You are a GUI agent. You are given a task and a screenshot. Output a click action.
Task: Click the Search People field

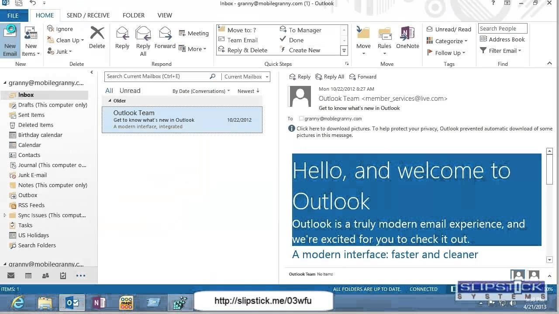tap(503, 29)
